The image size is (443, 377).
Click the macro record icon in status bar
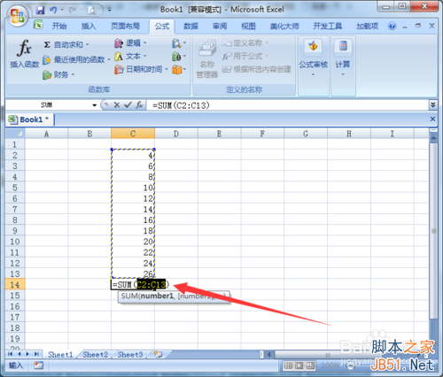38,365
